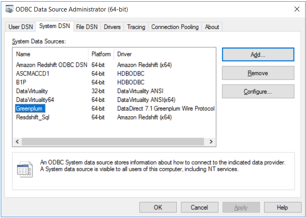Click the Cancel button
The image size is (306, 218).
click(200, 207)
